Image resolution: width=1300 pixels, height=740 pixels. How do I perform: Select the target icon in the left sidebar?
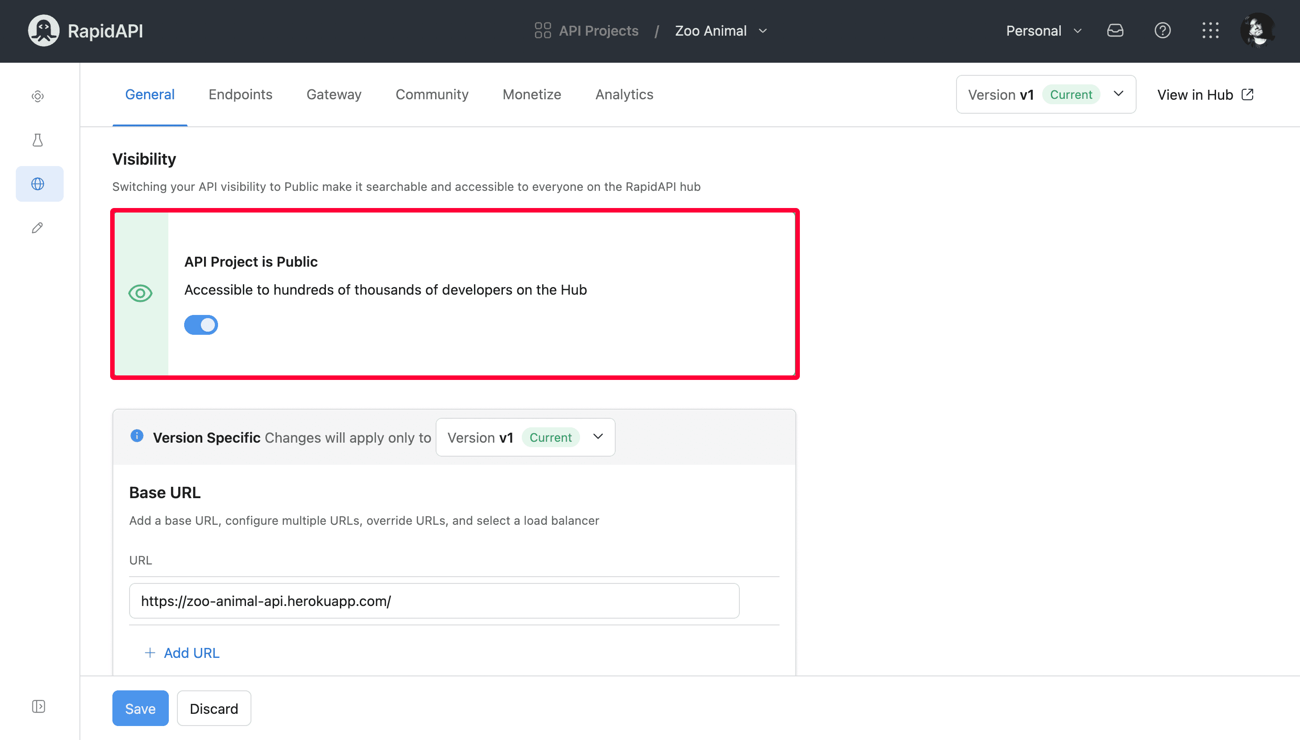(x=37, y=96)
